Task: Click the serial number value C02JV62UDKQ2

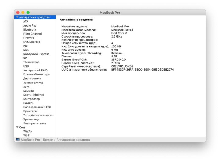Action: [x=122, y=66]
